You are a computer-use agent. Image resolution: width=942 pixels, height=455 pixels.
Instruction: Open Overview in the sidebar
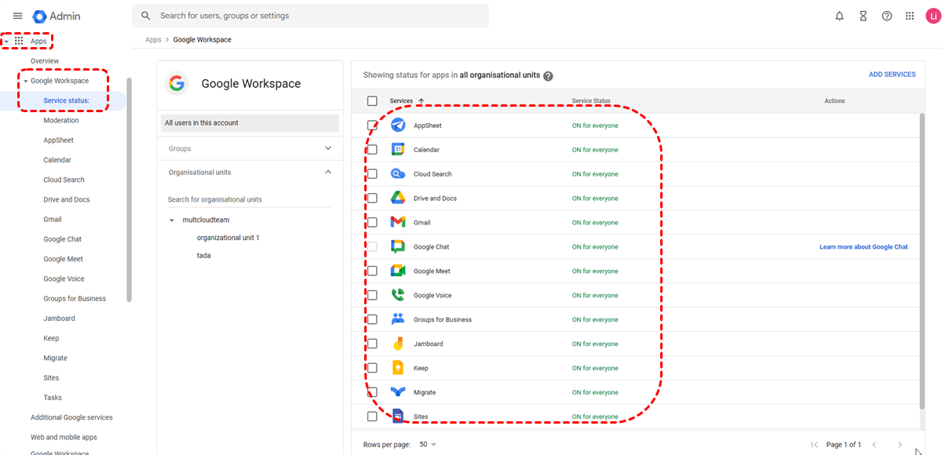pyautogui.click(x=45, y=61)
